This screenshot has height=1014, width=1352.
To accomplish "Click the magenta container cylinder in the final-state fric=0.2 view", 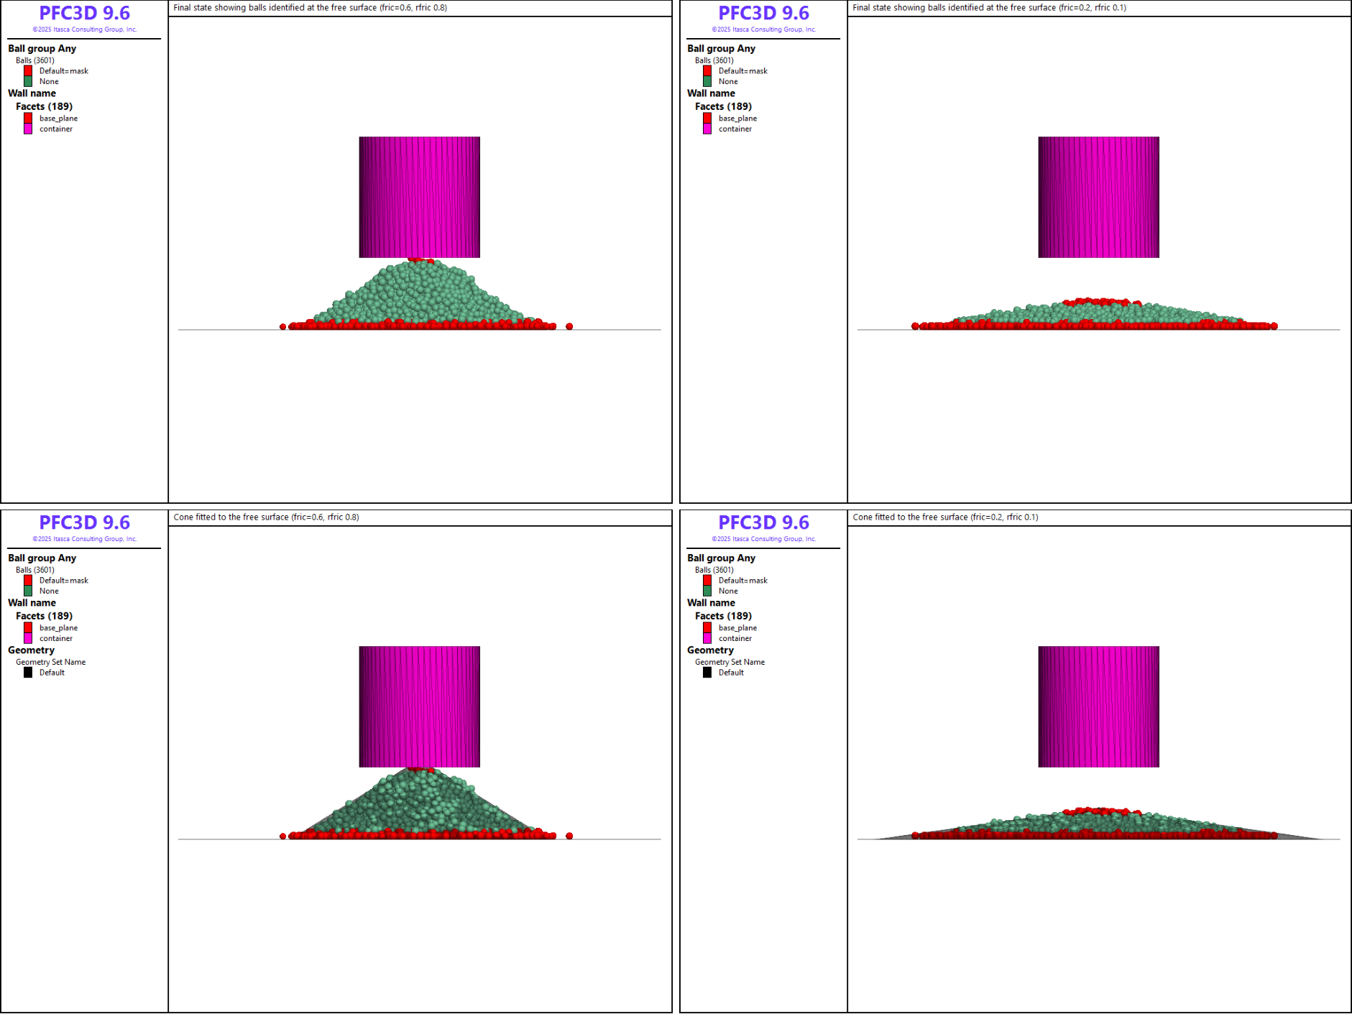I will coord(1098,197).
